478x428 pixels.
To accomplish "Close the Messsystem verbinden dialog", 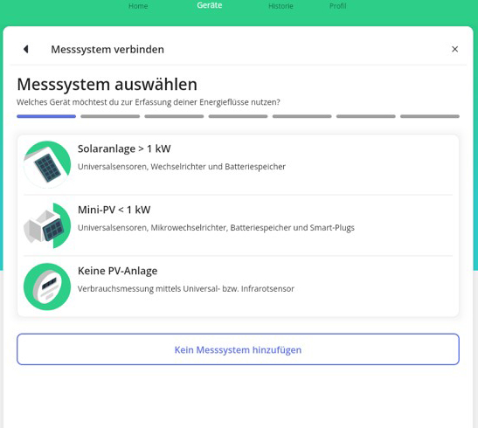I will 454,49.
